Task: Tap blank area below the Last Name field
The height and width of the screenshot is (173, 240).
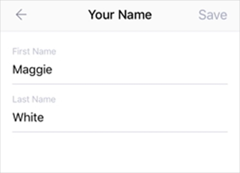Action: click(120, 153)
